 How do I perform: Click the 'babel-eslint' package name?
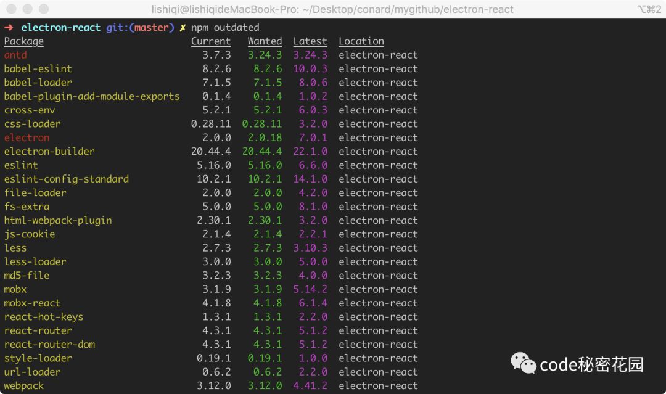point(38,69)
